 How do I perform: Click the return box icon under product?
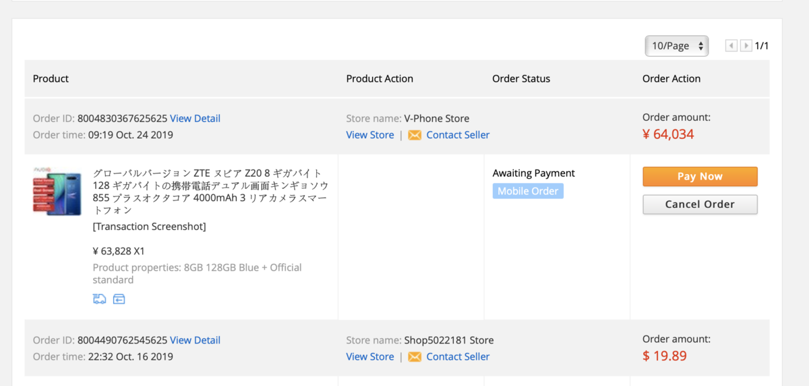[119, 299]
